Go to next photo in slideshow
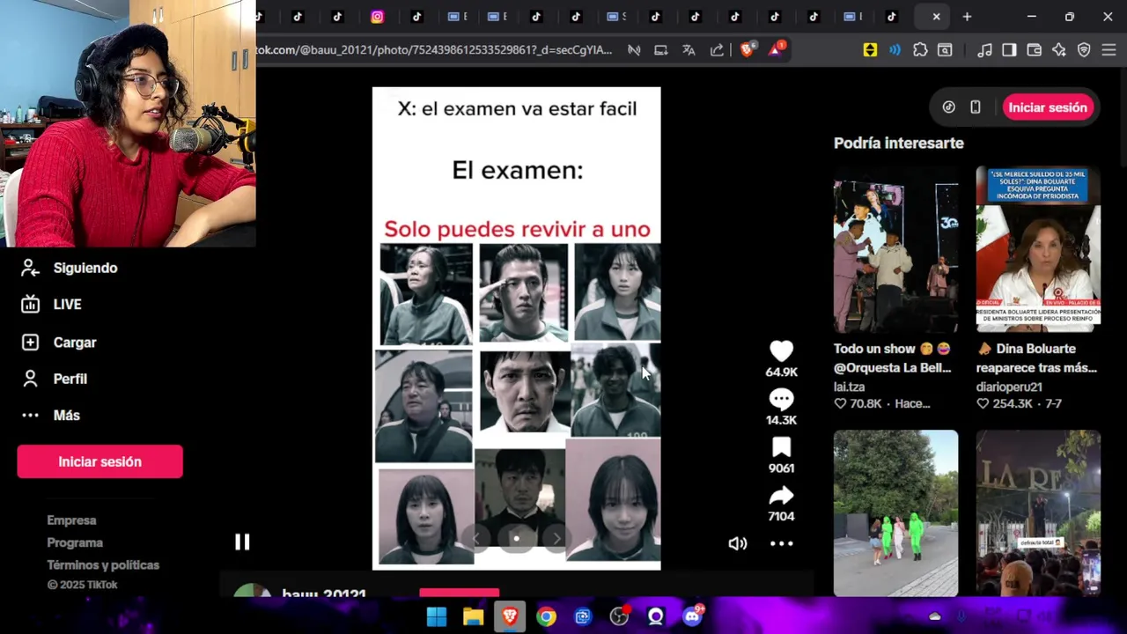Screen dimensions: 1127x634 [x=556, y=539]
